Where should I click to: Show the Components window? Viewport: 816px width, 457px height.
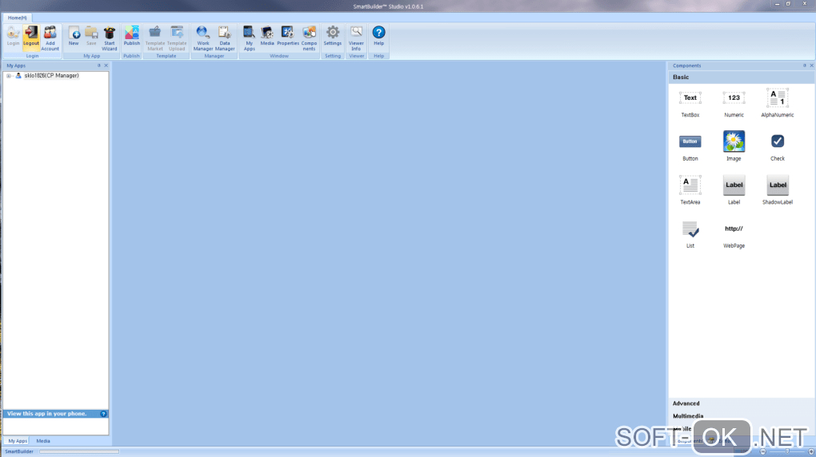click(309, 38)
